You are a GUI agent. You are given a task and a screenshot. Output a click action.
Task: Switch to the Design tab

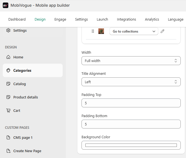click(40, 19)
